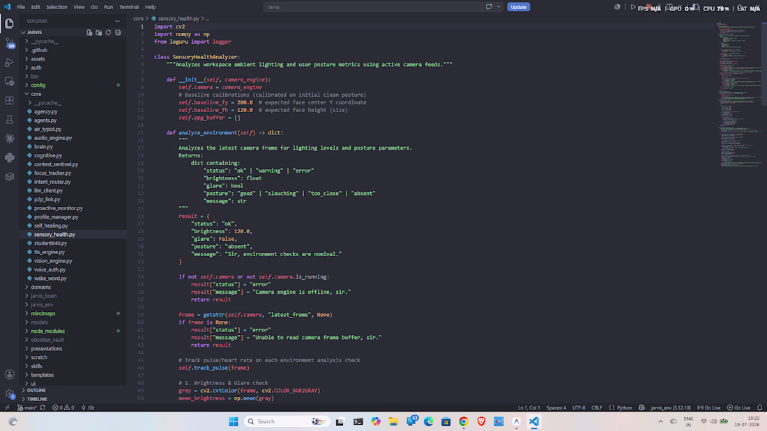Open the Python view in activity bar
The height and width of the screenshot is (431, 767).
tap(9, 157)
